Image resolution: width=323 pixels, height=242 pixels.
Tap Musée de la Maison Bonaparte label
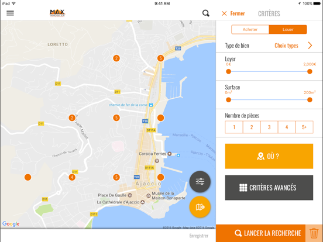166,196
